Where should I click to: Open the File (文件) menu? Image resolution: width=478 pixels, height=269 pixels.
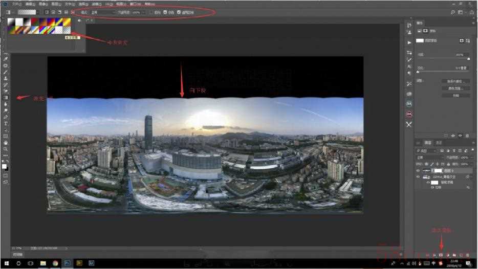tap(17, 4)
